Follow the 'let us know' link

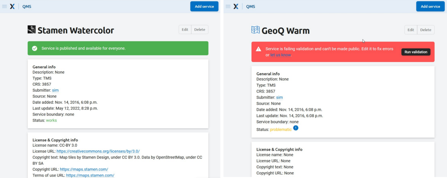coord(281,55)
